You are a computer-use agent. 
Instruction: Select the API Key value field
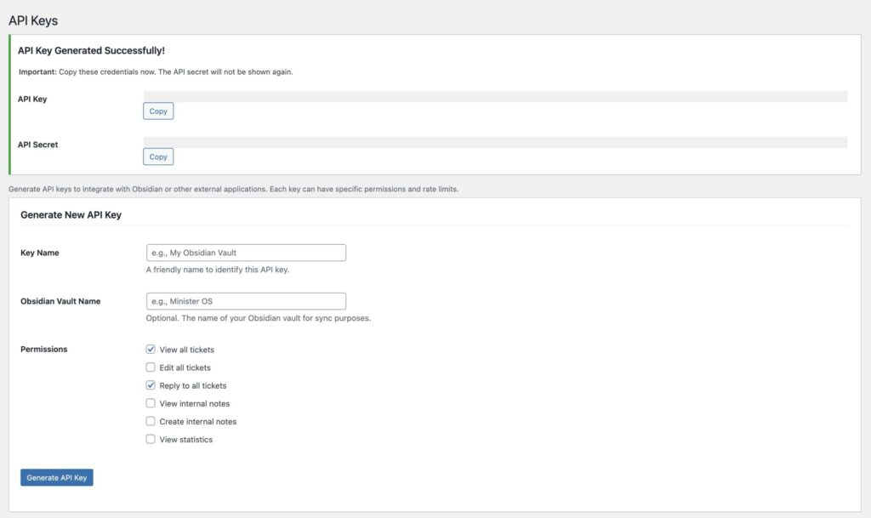(x=495, y=97)
